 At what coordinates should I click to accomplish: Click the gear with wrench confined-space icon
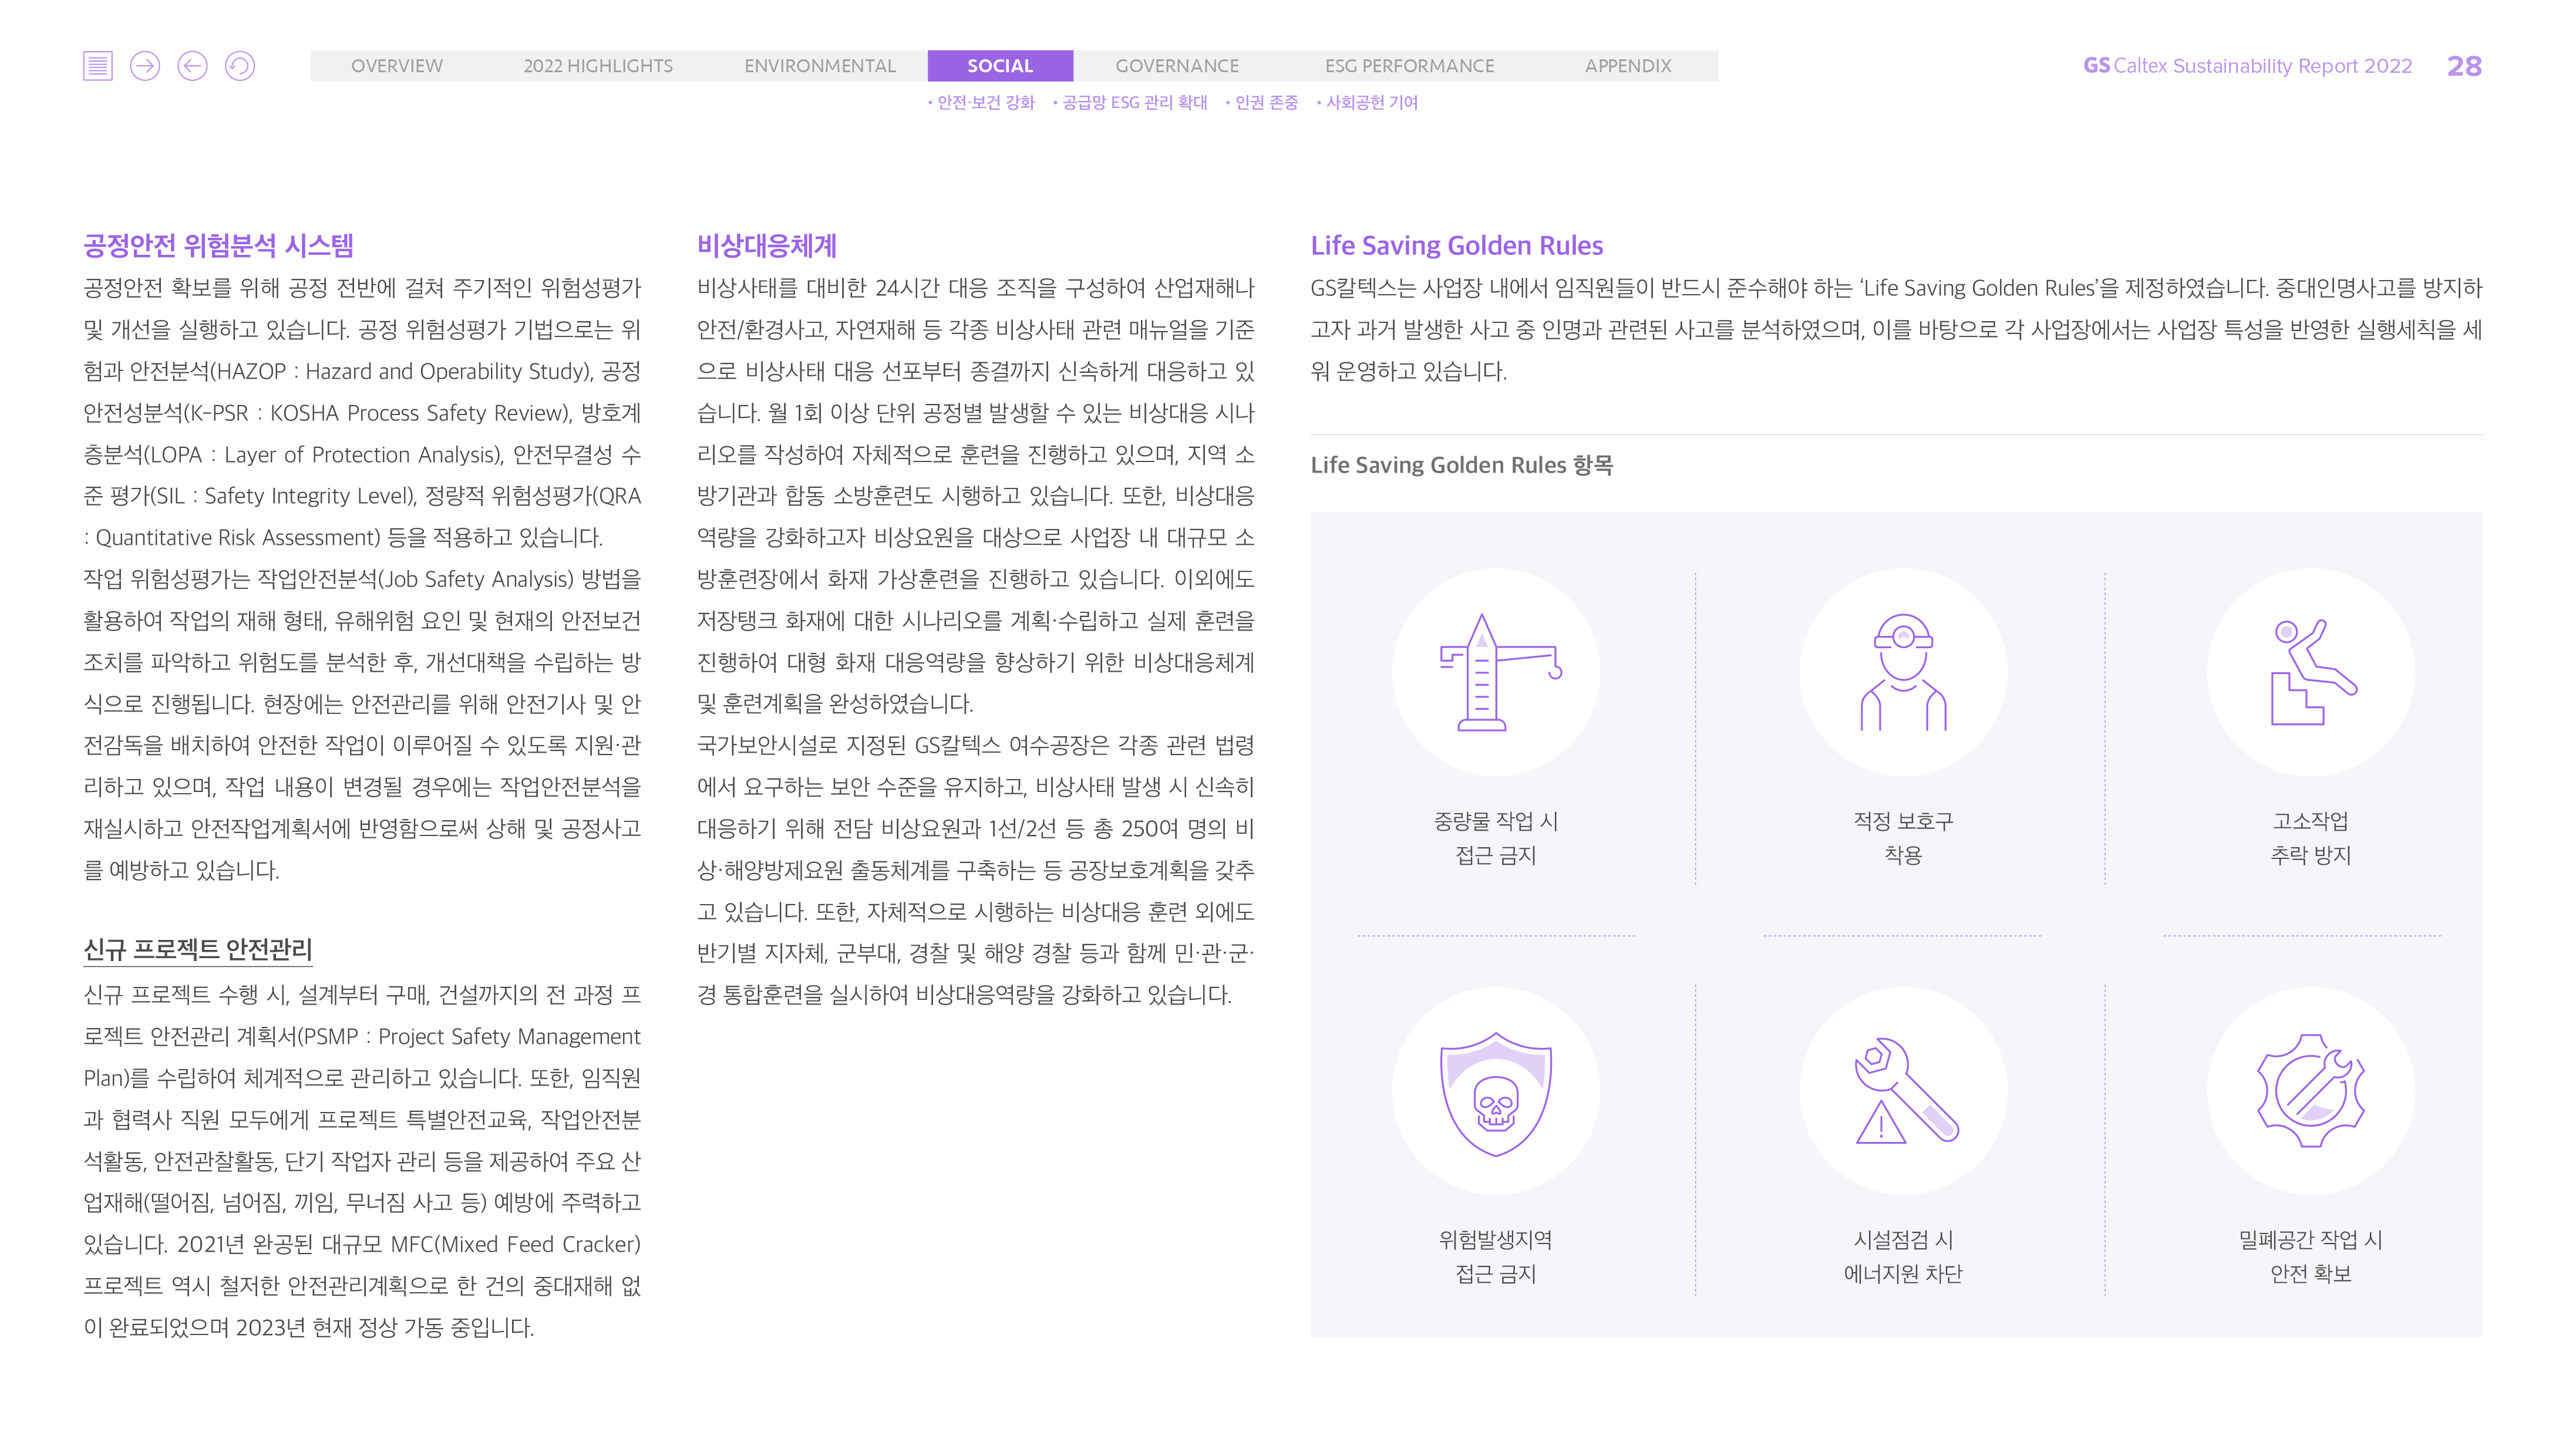pos(2310,1091)
